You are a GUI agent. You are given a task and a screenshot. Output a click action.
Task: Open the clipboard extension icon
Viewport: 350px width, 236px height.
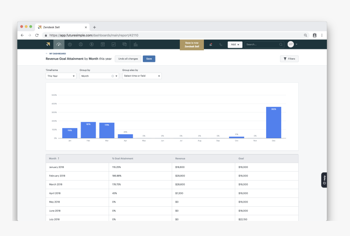pos(315,35)
